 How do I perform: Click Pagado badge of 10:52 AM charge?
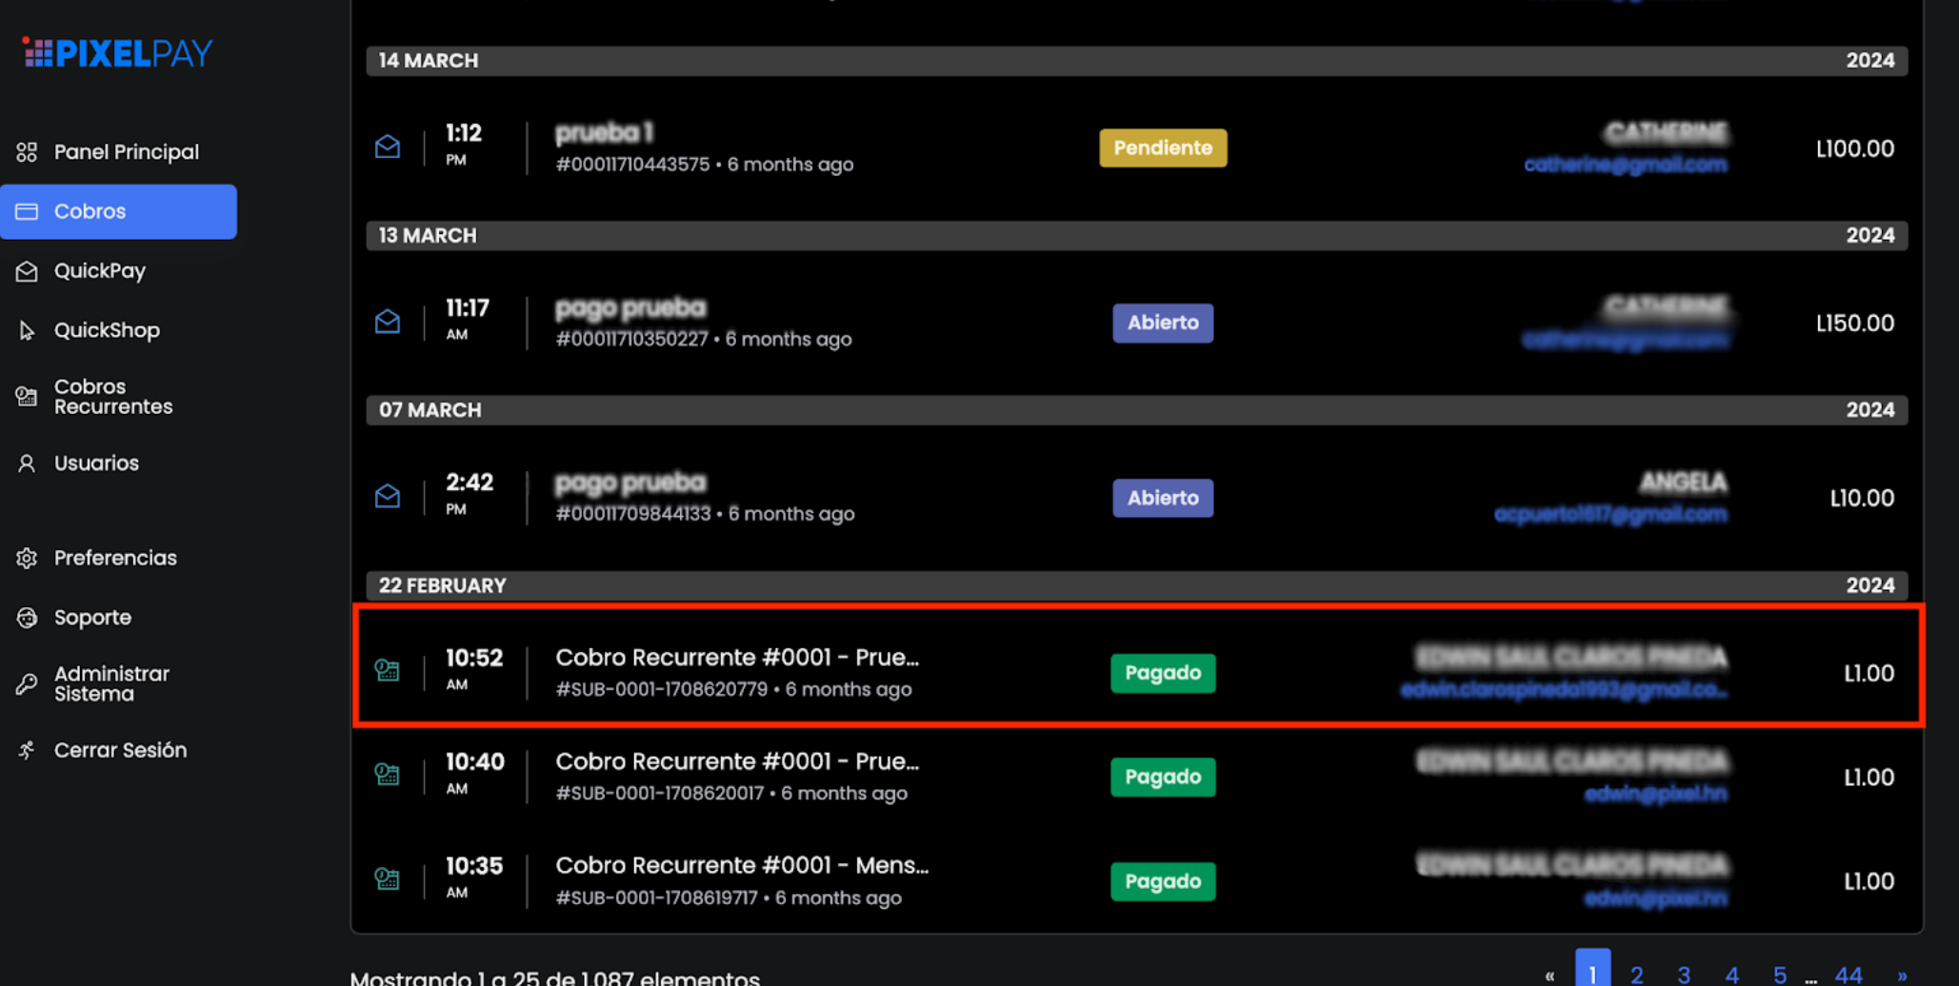pos(1163,673)
